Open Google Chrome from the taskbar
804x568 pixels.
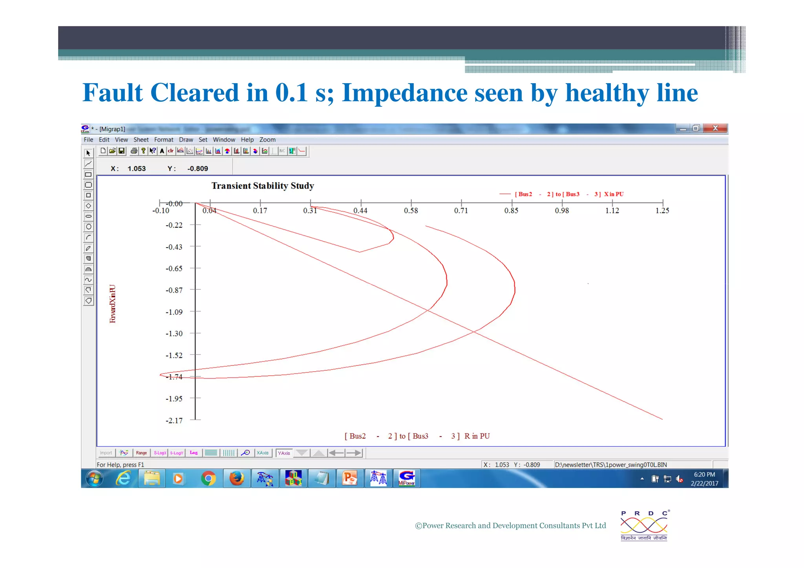208,479
